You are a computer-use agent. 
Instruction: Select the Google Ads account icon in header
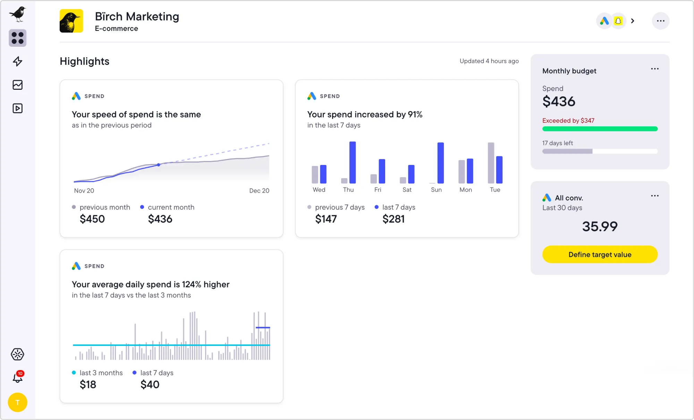coord(604,21)
